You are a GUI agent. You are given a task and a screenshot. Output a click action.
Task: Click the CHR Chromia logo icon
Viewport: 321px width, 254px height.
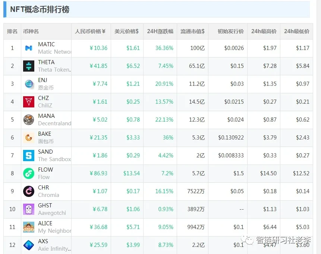pyautogui.click(x=29, y=191)
